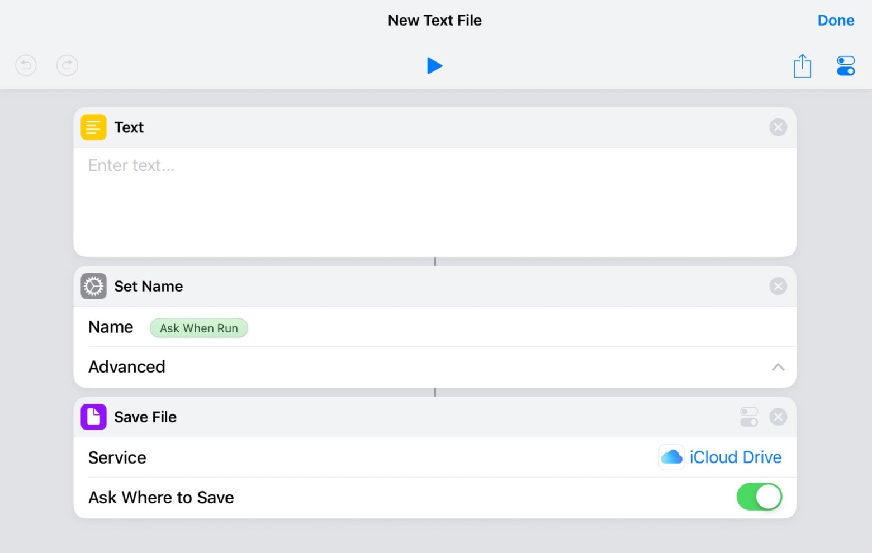
Task: Open the shortcut settings toggles icon
Action: [x=846, y=65]
